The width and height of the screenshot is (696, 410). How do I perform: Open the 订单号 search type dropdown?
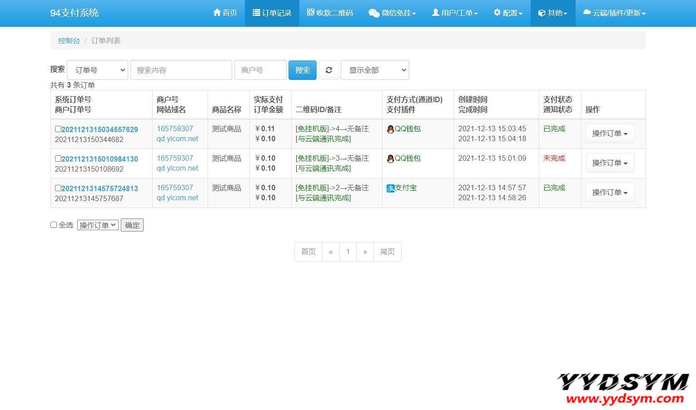pyautogui.click(x=97, y=70)
